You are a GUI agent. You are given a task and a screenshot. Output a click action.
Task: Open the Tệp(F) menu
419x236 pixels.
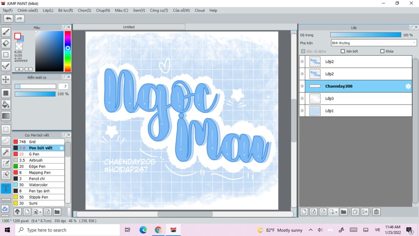[7, 10]
